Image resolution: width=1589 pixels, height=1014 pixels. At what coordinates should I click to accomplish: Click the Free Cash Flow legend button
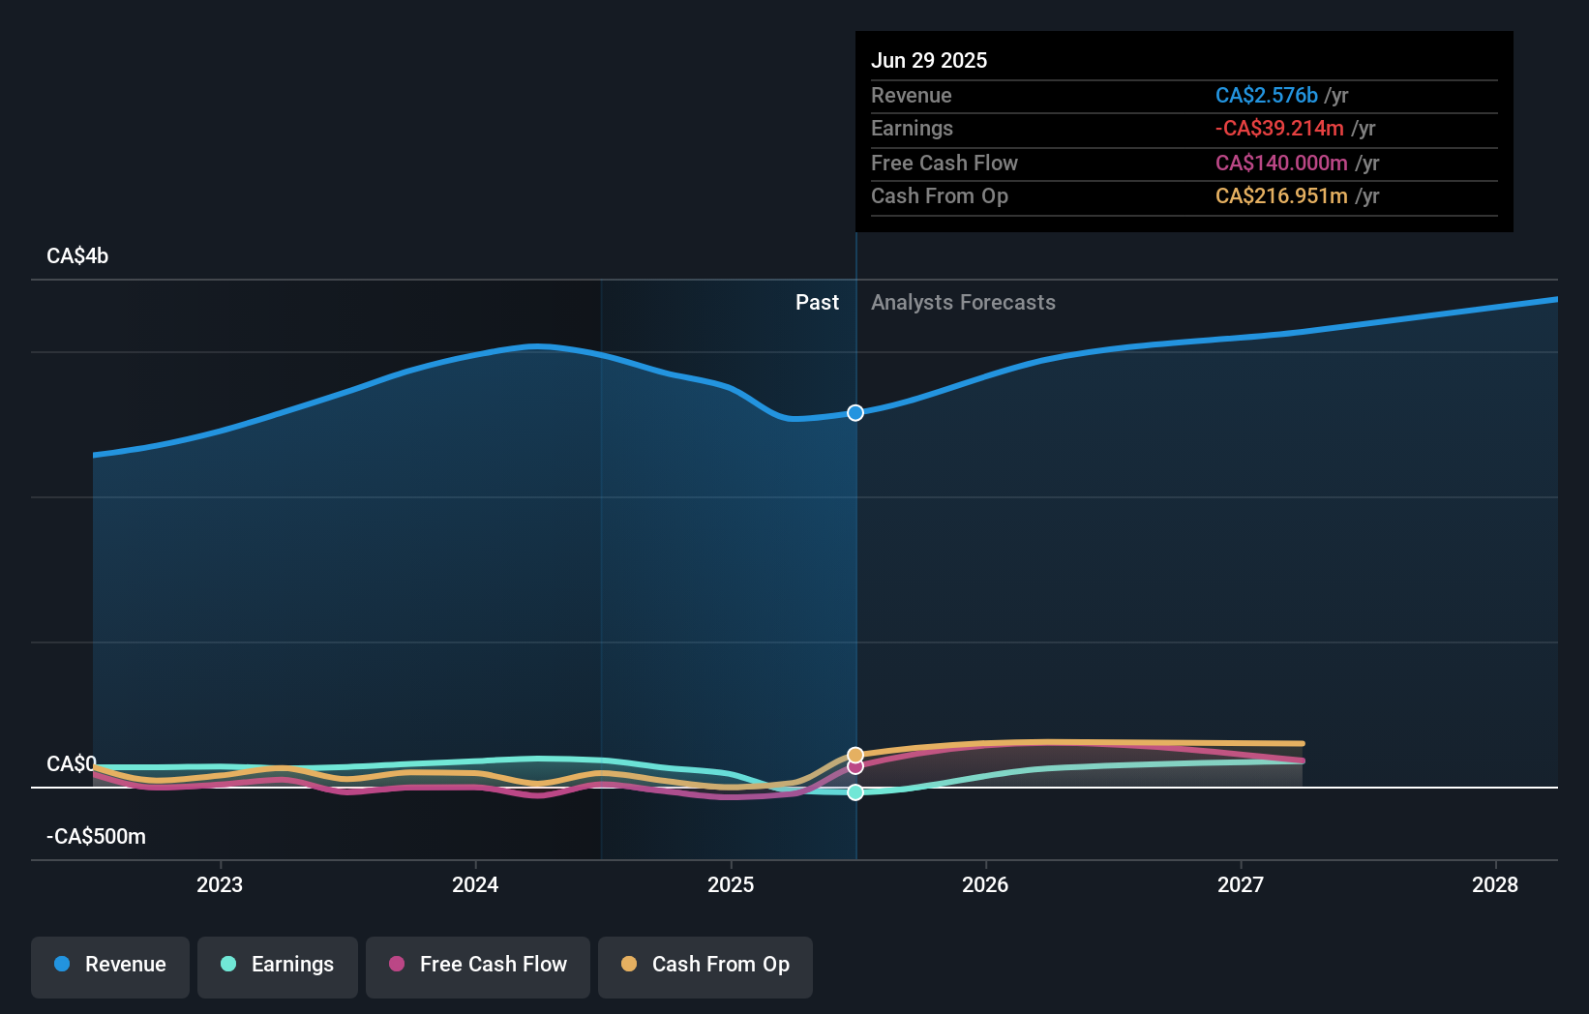(477, 967)
